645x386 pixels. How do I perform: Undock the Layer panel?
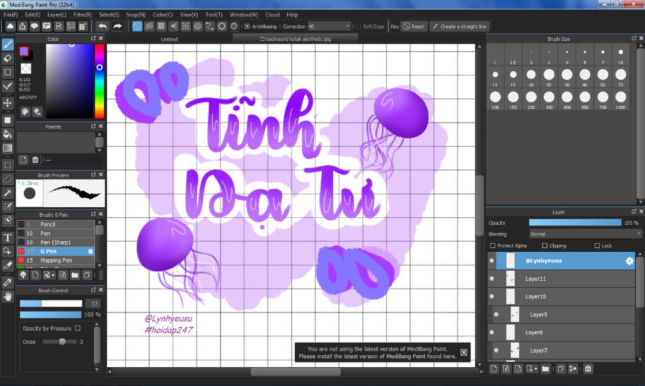634,212
